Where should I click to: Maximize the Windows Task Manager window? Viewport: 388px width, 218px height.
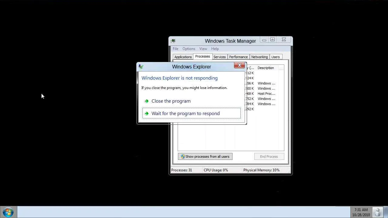coord(273,40)
